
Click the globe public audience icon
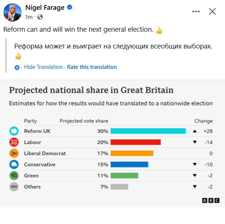coord(40,17)
